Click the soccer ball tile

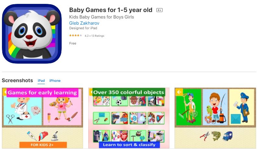[x=119, y=102]
